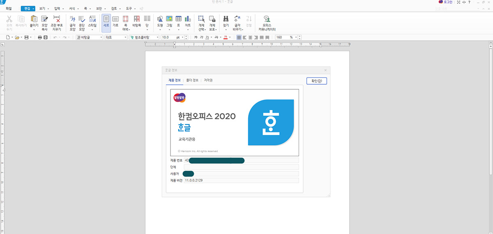Image resolution: width=493 pixels, height=234 pixels.
Task: Insert a chart with 차트 icon
Action: [188, 19]
